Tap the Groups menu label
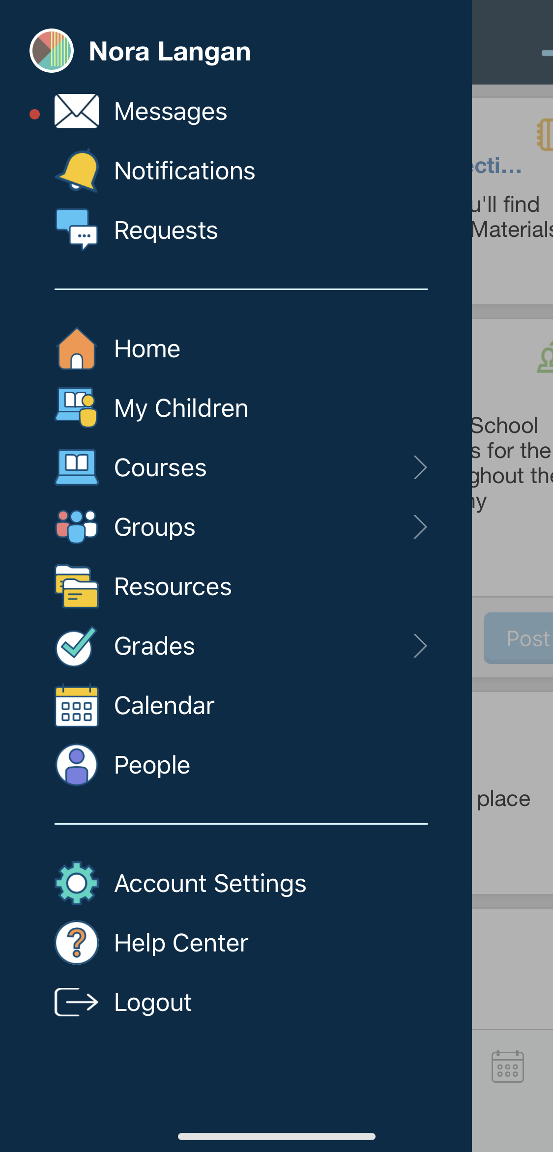Screen dimensions: 553x1152 [154, 527]
